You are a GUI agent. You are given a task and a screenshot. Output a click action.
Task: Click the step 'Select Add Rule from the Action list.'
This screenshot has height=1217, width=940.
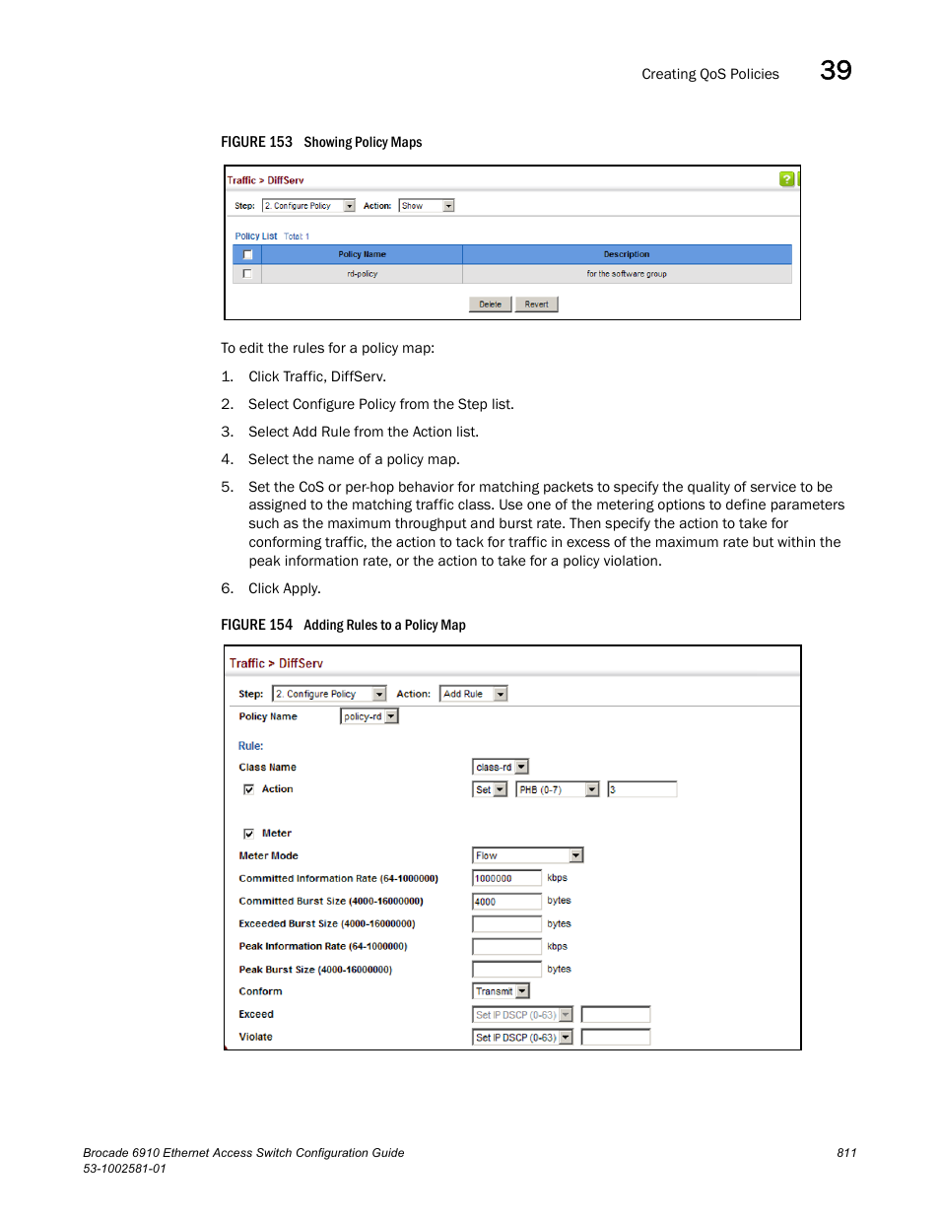click(364, 432)
